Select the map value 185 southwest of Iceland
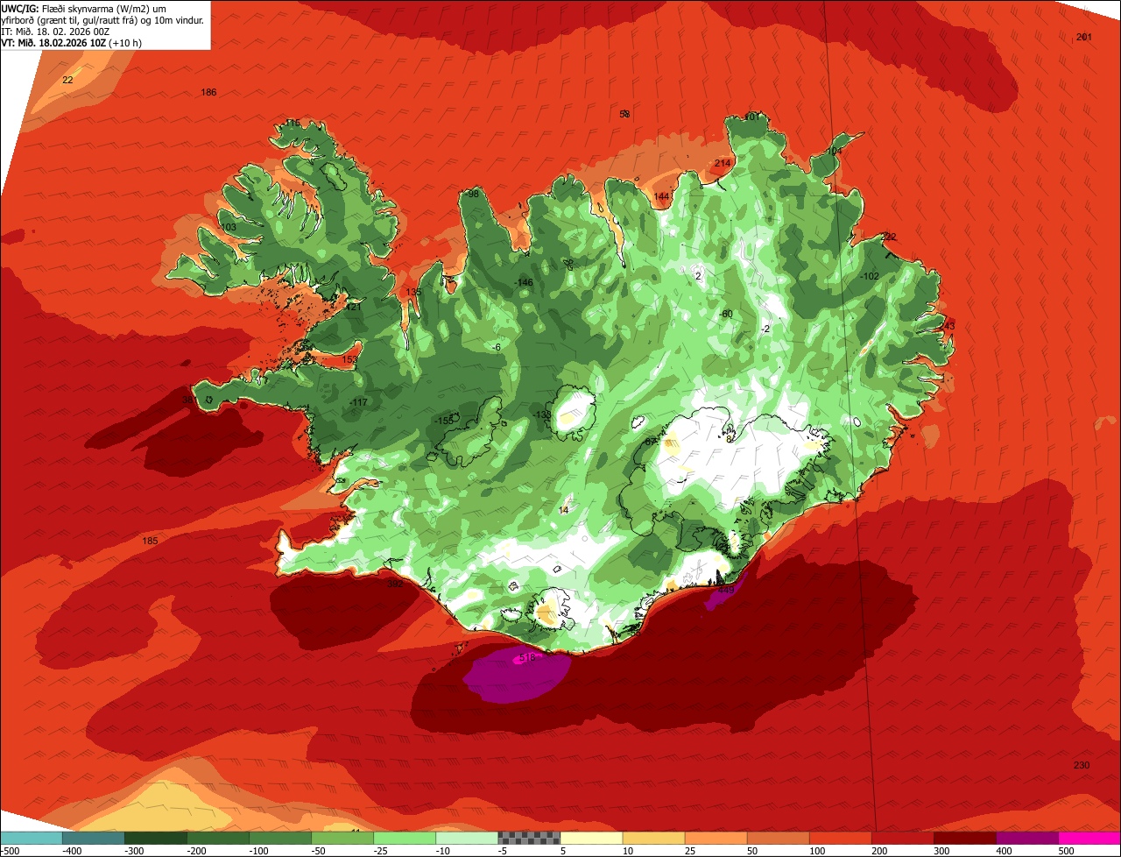Image resolution: width=1121 pixels, height=857 pixels. coord(151,541)
